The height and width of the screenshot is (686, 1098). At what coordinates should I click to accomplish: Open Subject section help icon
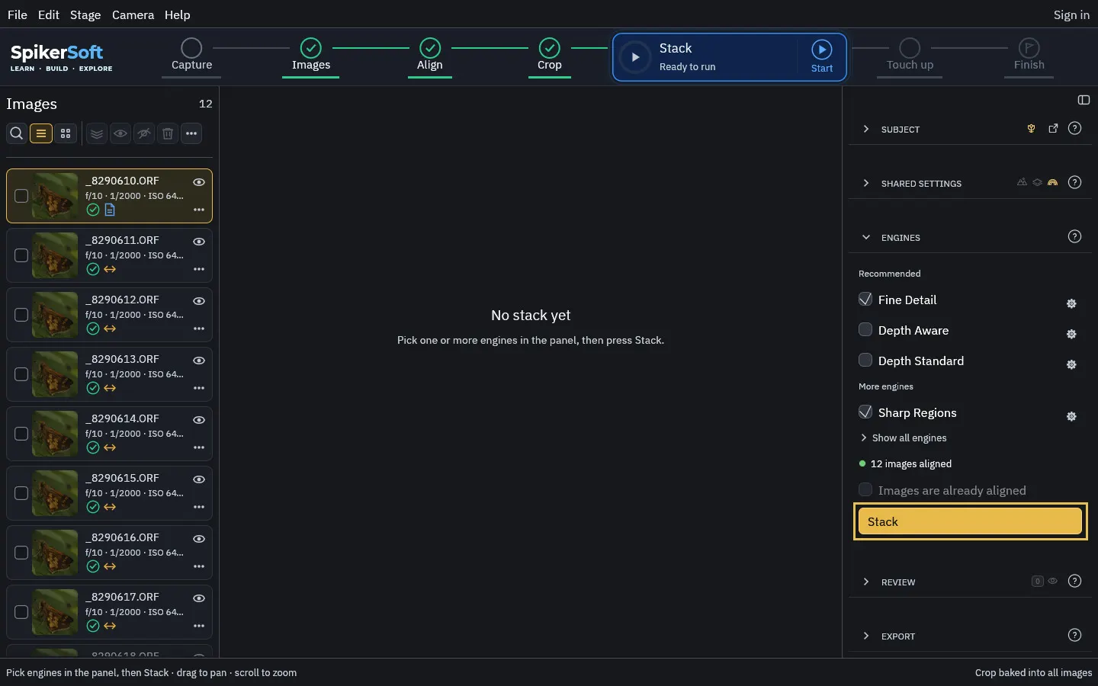[x=1074, y=128]
